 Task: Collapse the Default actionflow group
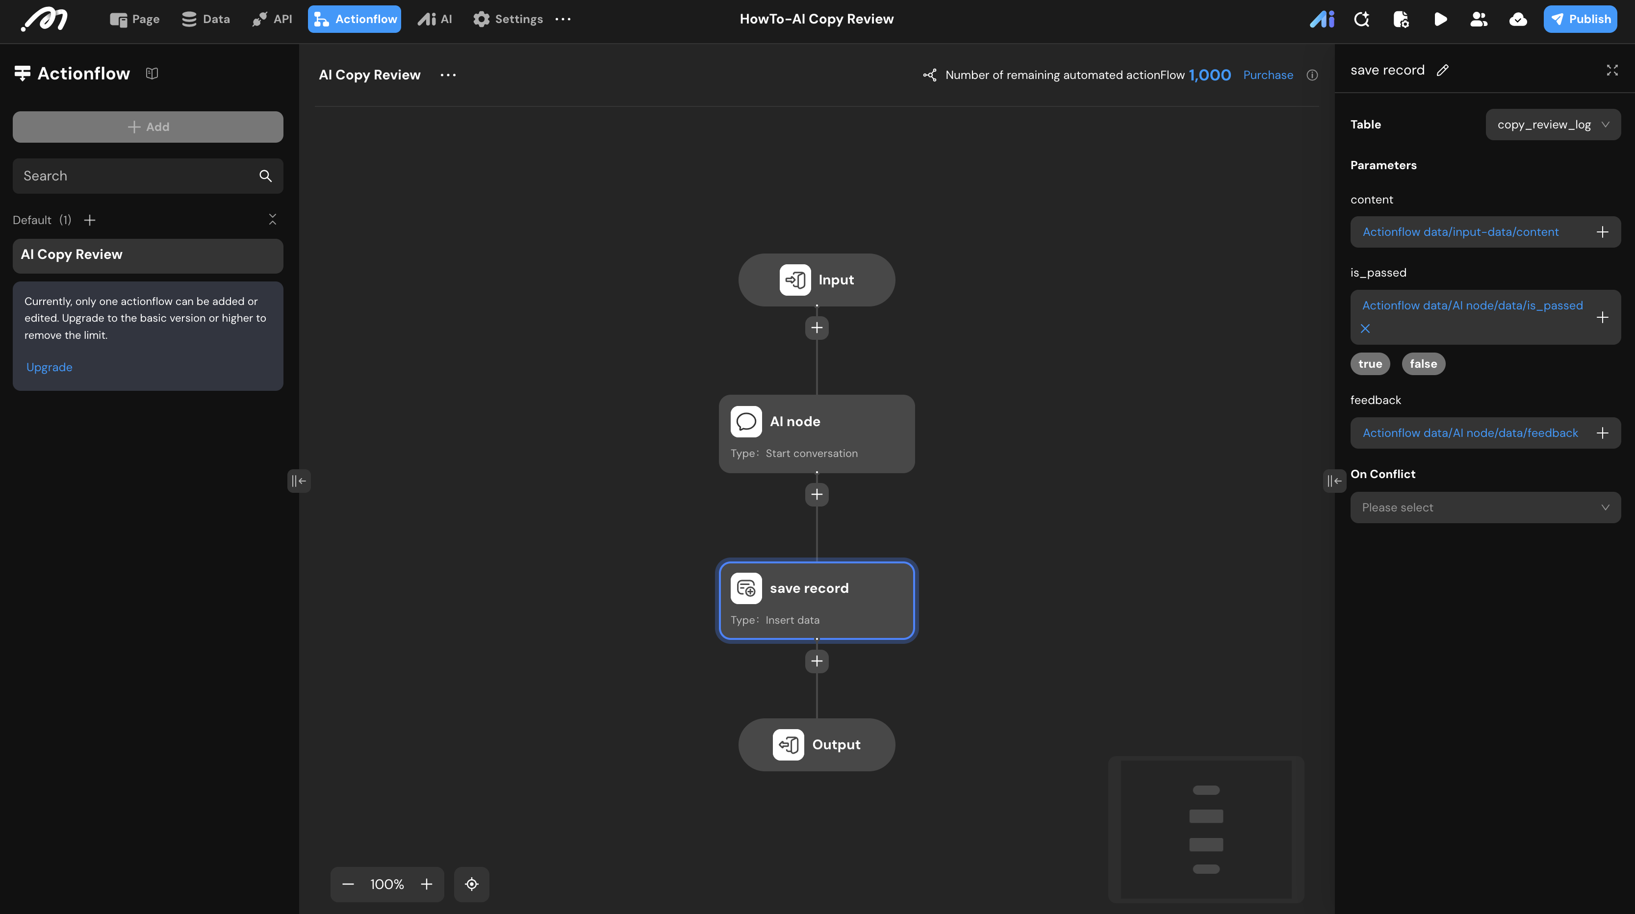272,220
